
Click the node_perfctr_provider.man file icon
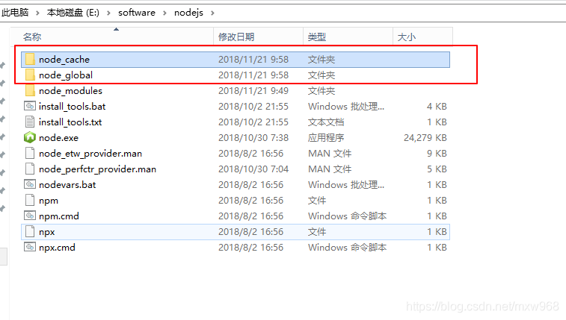tap(30, 169)
